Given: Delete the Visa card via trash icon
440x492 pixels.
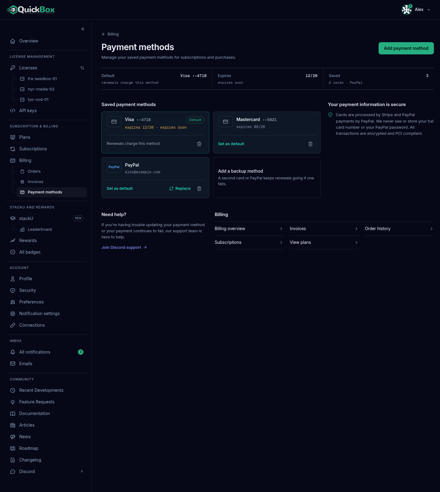Looking at the screenshot, I should [199, 144].
